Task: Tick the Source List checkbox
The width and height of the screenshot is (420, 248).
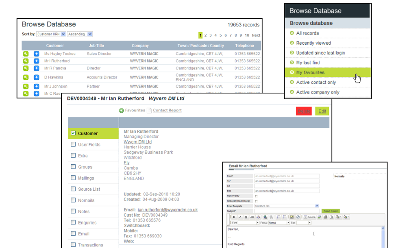Action: pos(73,189)
